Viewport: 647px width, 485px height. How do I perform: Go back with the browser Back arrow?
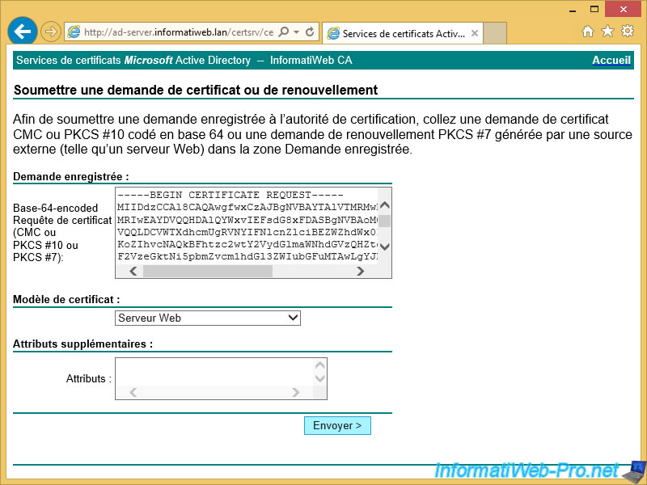coord(23,32)
